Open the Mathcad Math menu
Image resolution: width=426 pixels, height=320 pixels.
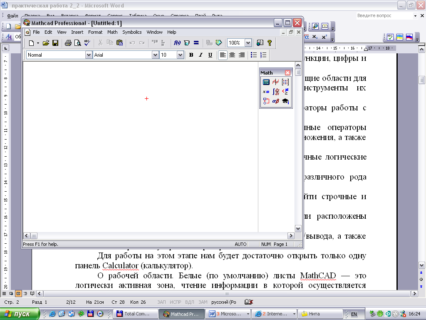tap(112, 32)
